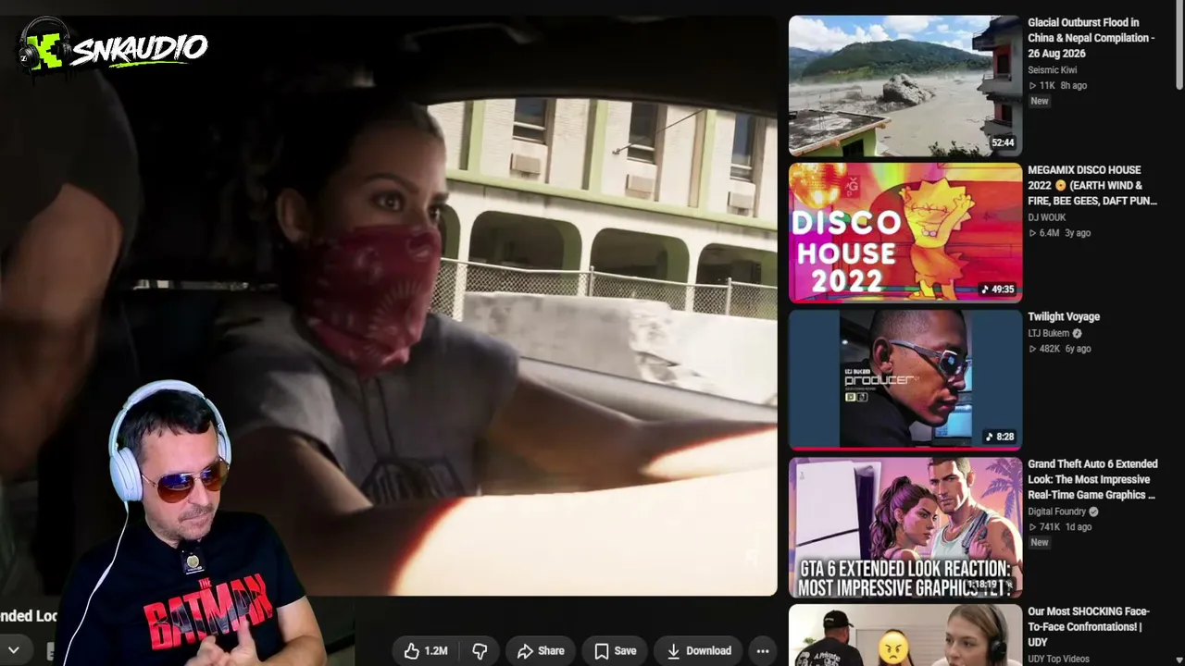Click the '482K 6y ago' view count
The image size is (1185, 666).
point(1059,349)
